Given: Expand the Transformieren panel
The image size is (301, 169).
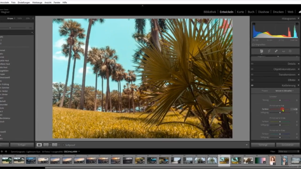Looking at the screenshot, I should click(298, 75).
